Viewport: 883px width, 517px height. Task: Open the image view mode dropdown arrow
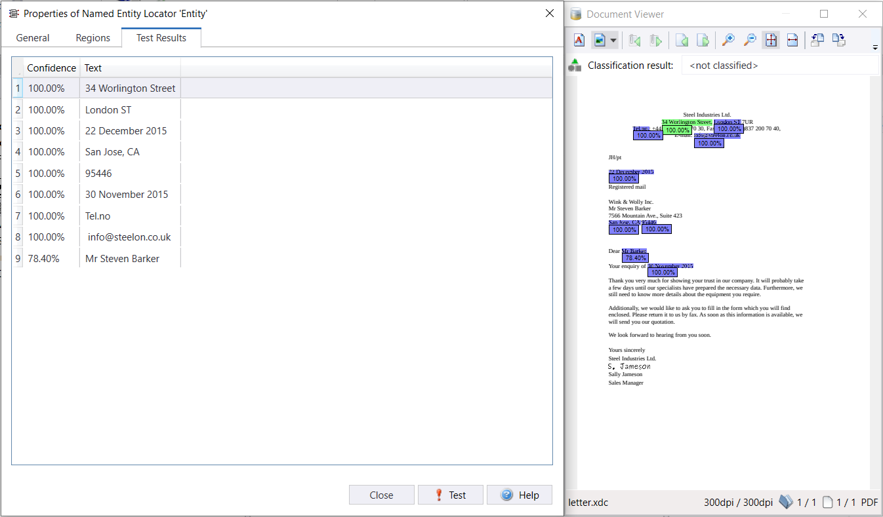(x=613, y=41)
